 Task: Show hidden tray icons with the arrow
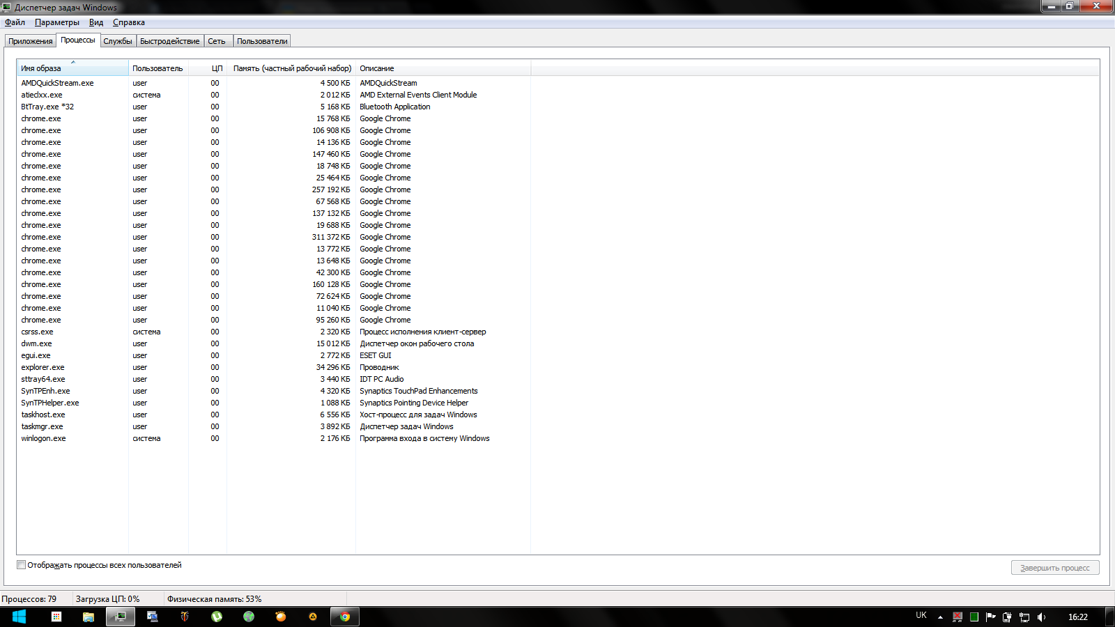(x=940, y=617)
